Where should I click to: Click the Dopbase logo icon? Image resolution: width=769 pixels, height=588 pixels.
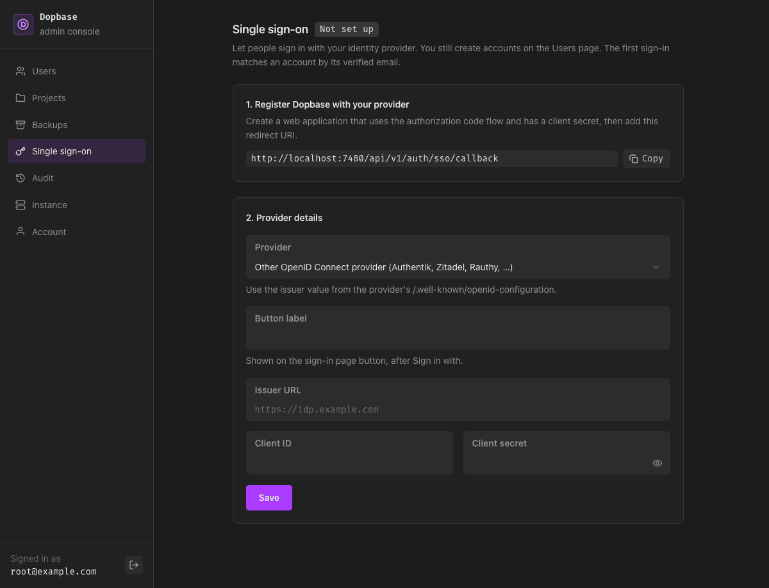23,24
